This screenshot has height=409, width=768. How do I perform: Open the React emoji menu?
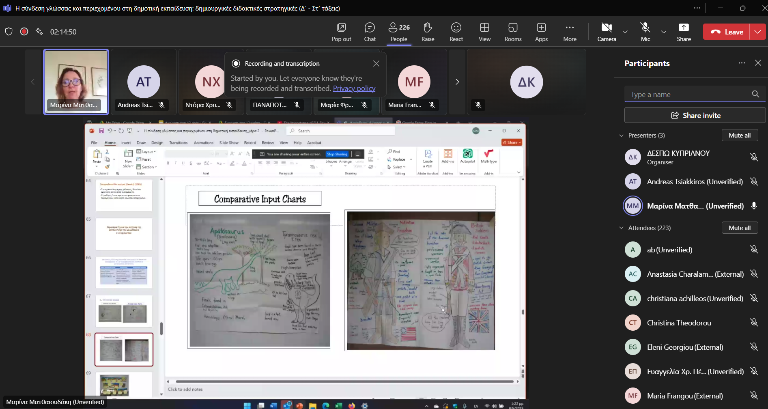tap(456, 32)
